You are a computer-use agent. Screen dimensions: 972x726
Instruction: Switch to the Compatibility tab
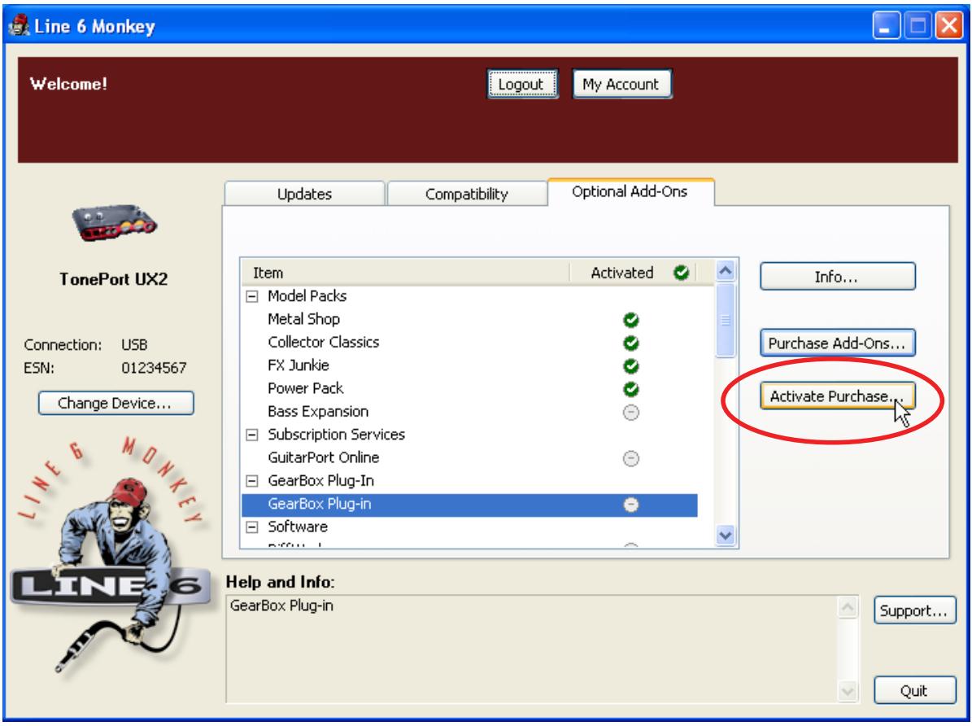click(x=466, y=194)
